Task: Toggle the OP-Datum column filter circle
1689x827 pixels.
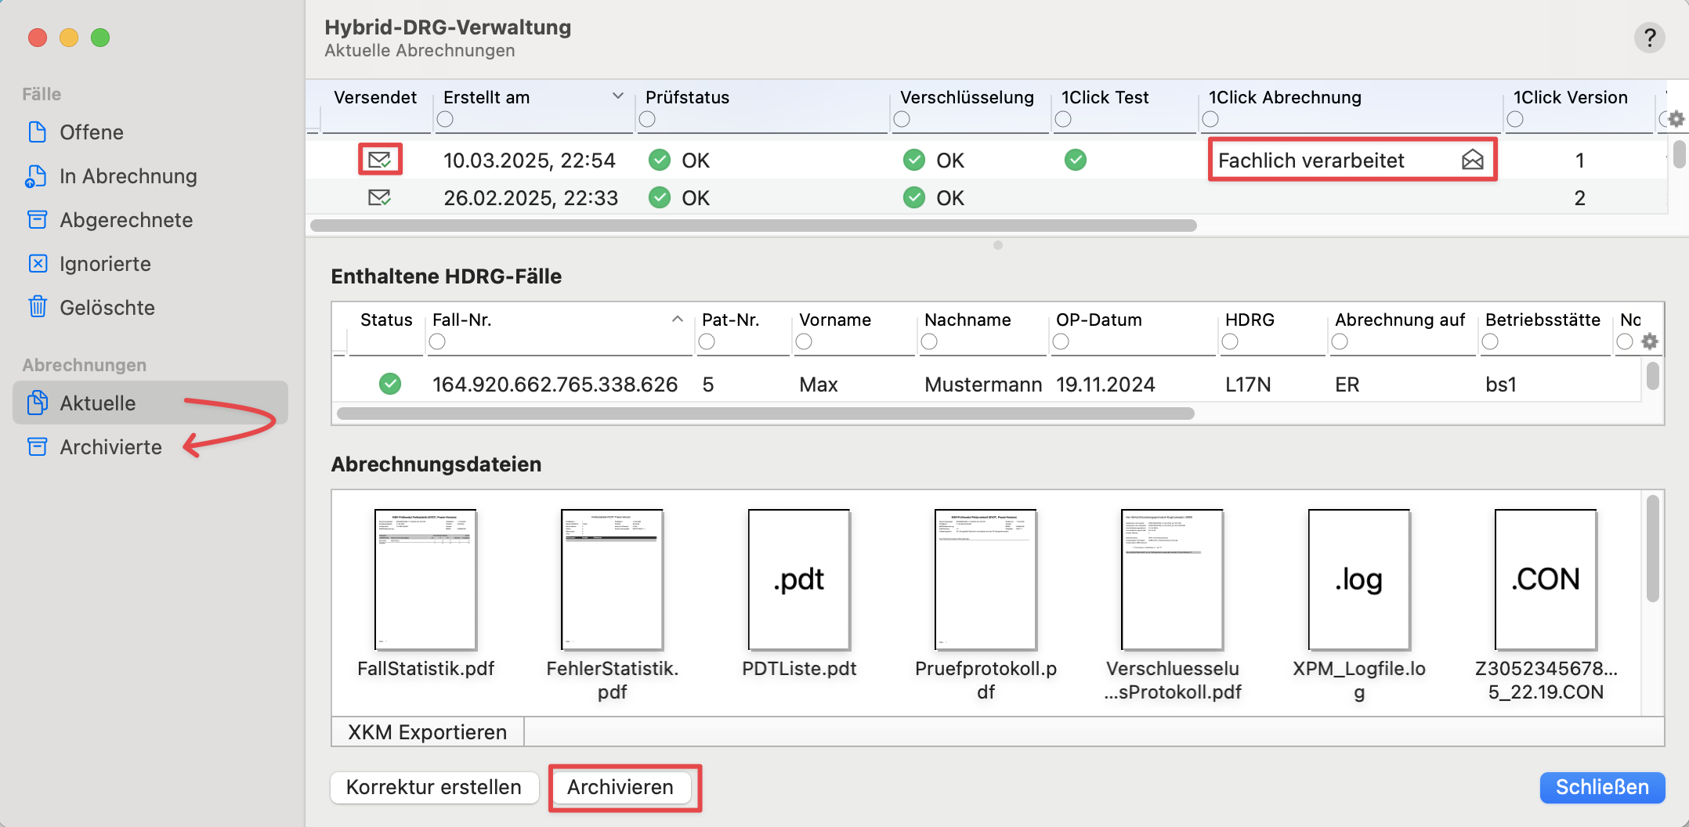Action: point(1061,341)
